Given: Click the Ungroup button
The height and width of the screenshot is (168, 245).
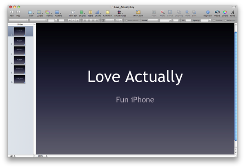Looking at the screenshot, I should pos(179,13).
